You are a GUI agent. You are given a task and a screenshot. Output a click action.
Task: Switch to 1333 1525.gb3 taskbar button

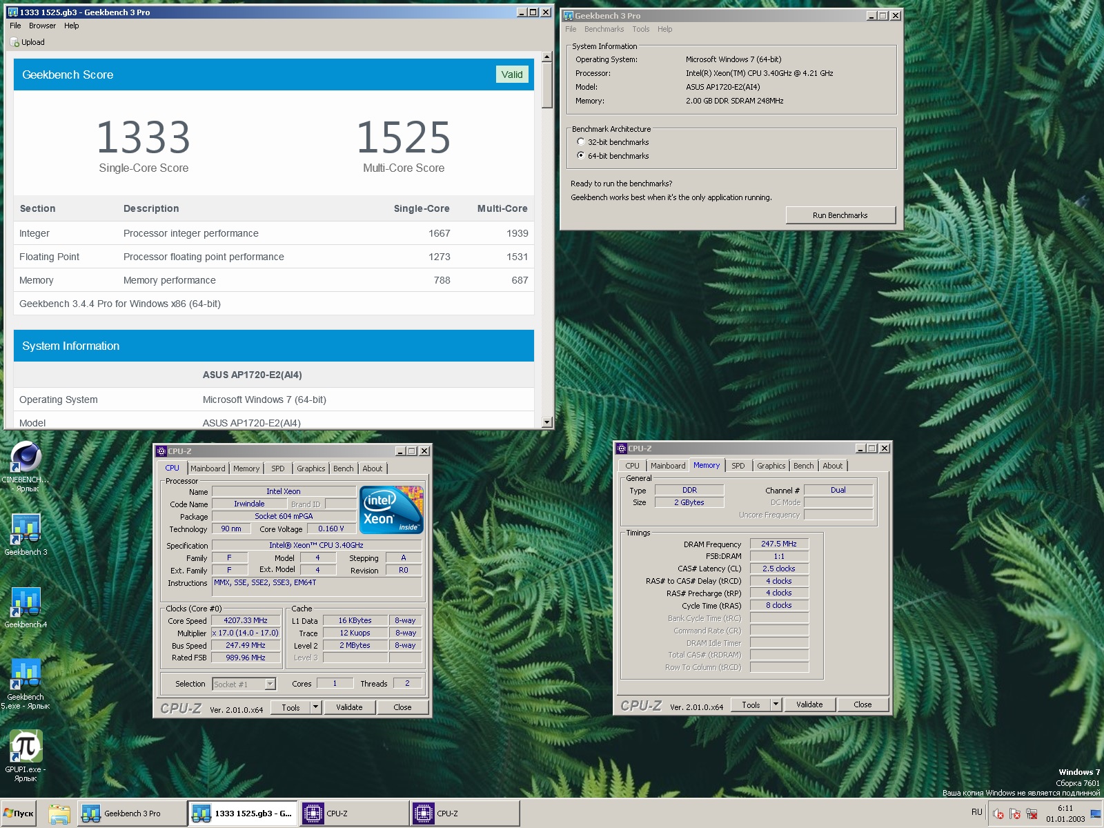243,814
